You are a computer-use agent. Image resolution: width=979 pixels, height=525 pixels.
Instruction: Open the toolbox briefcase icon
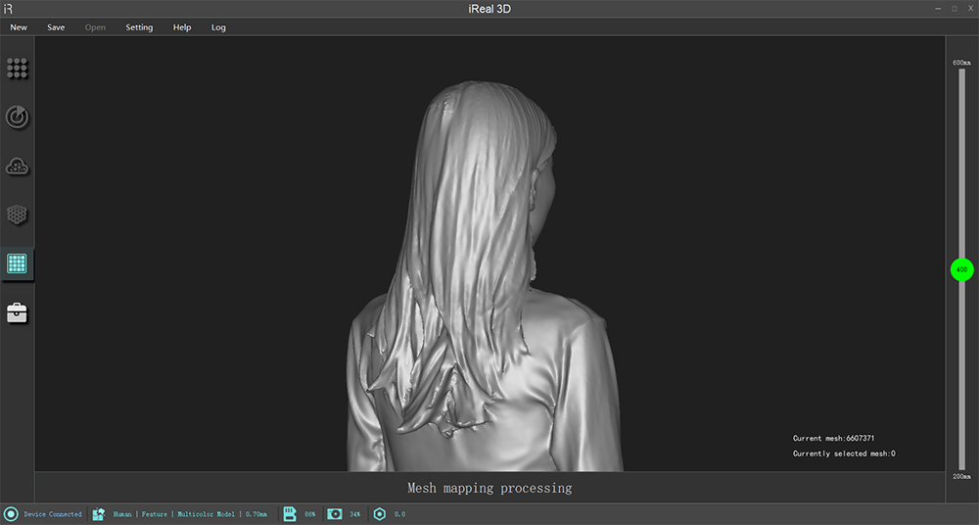tap(18, 312)
